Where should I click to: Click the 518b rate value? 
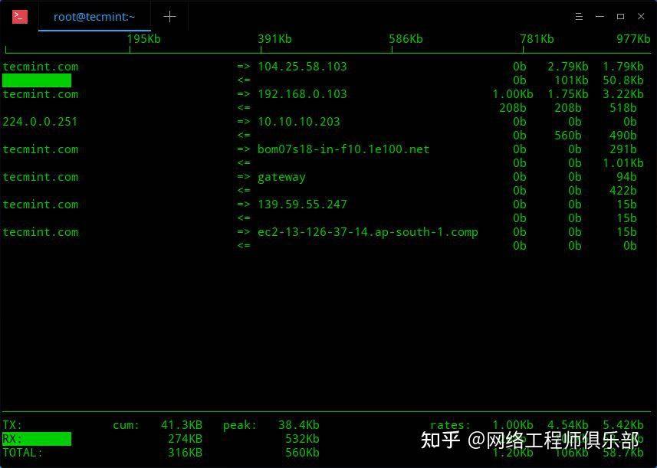623,108
